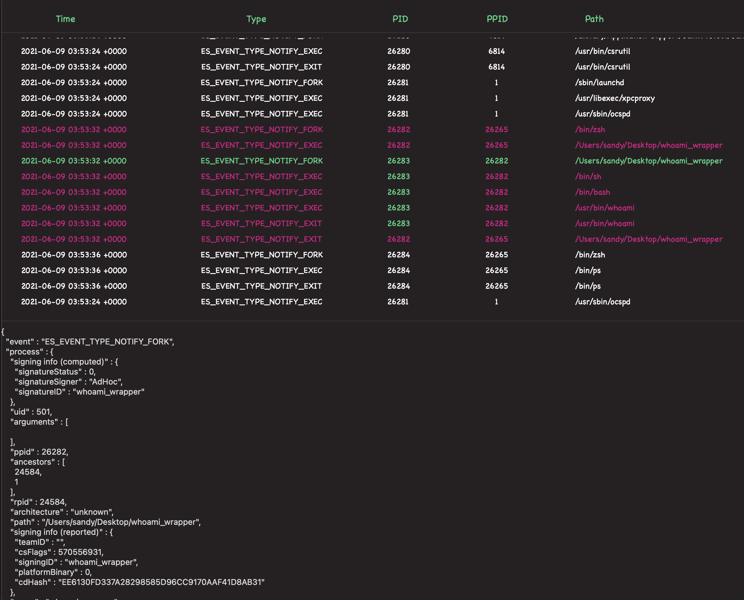
Task: Select the EXIT row for whoami_wrapper
Action: pos(261,239)
